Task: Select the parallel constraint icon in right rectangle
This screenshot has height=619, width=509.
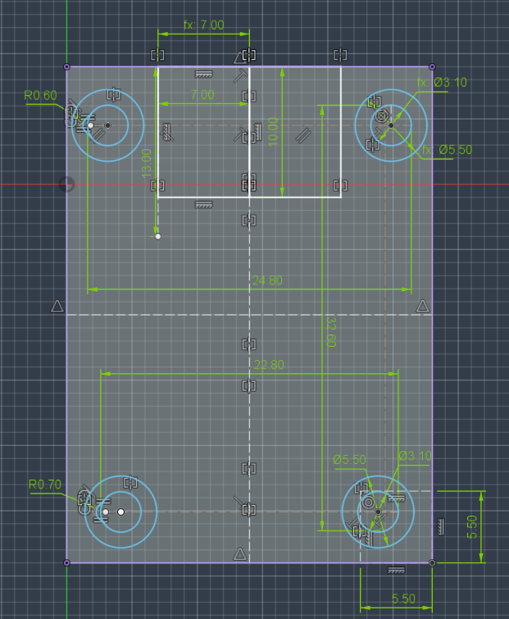Action: 303,135
